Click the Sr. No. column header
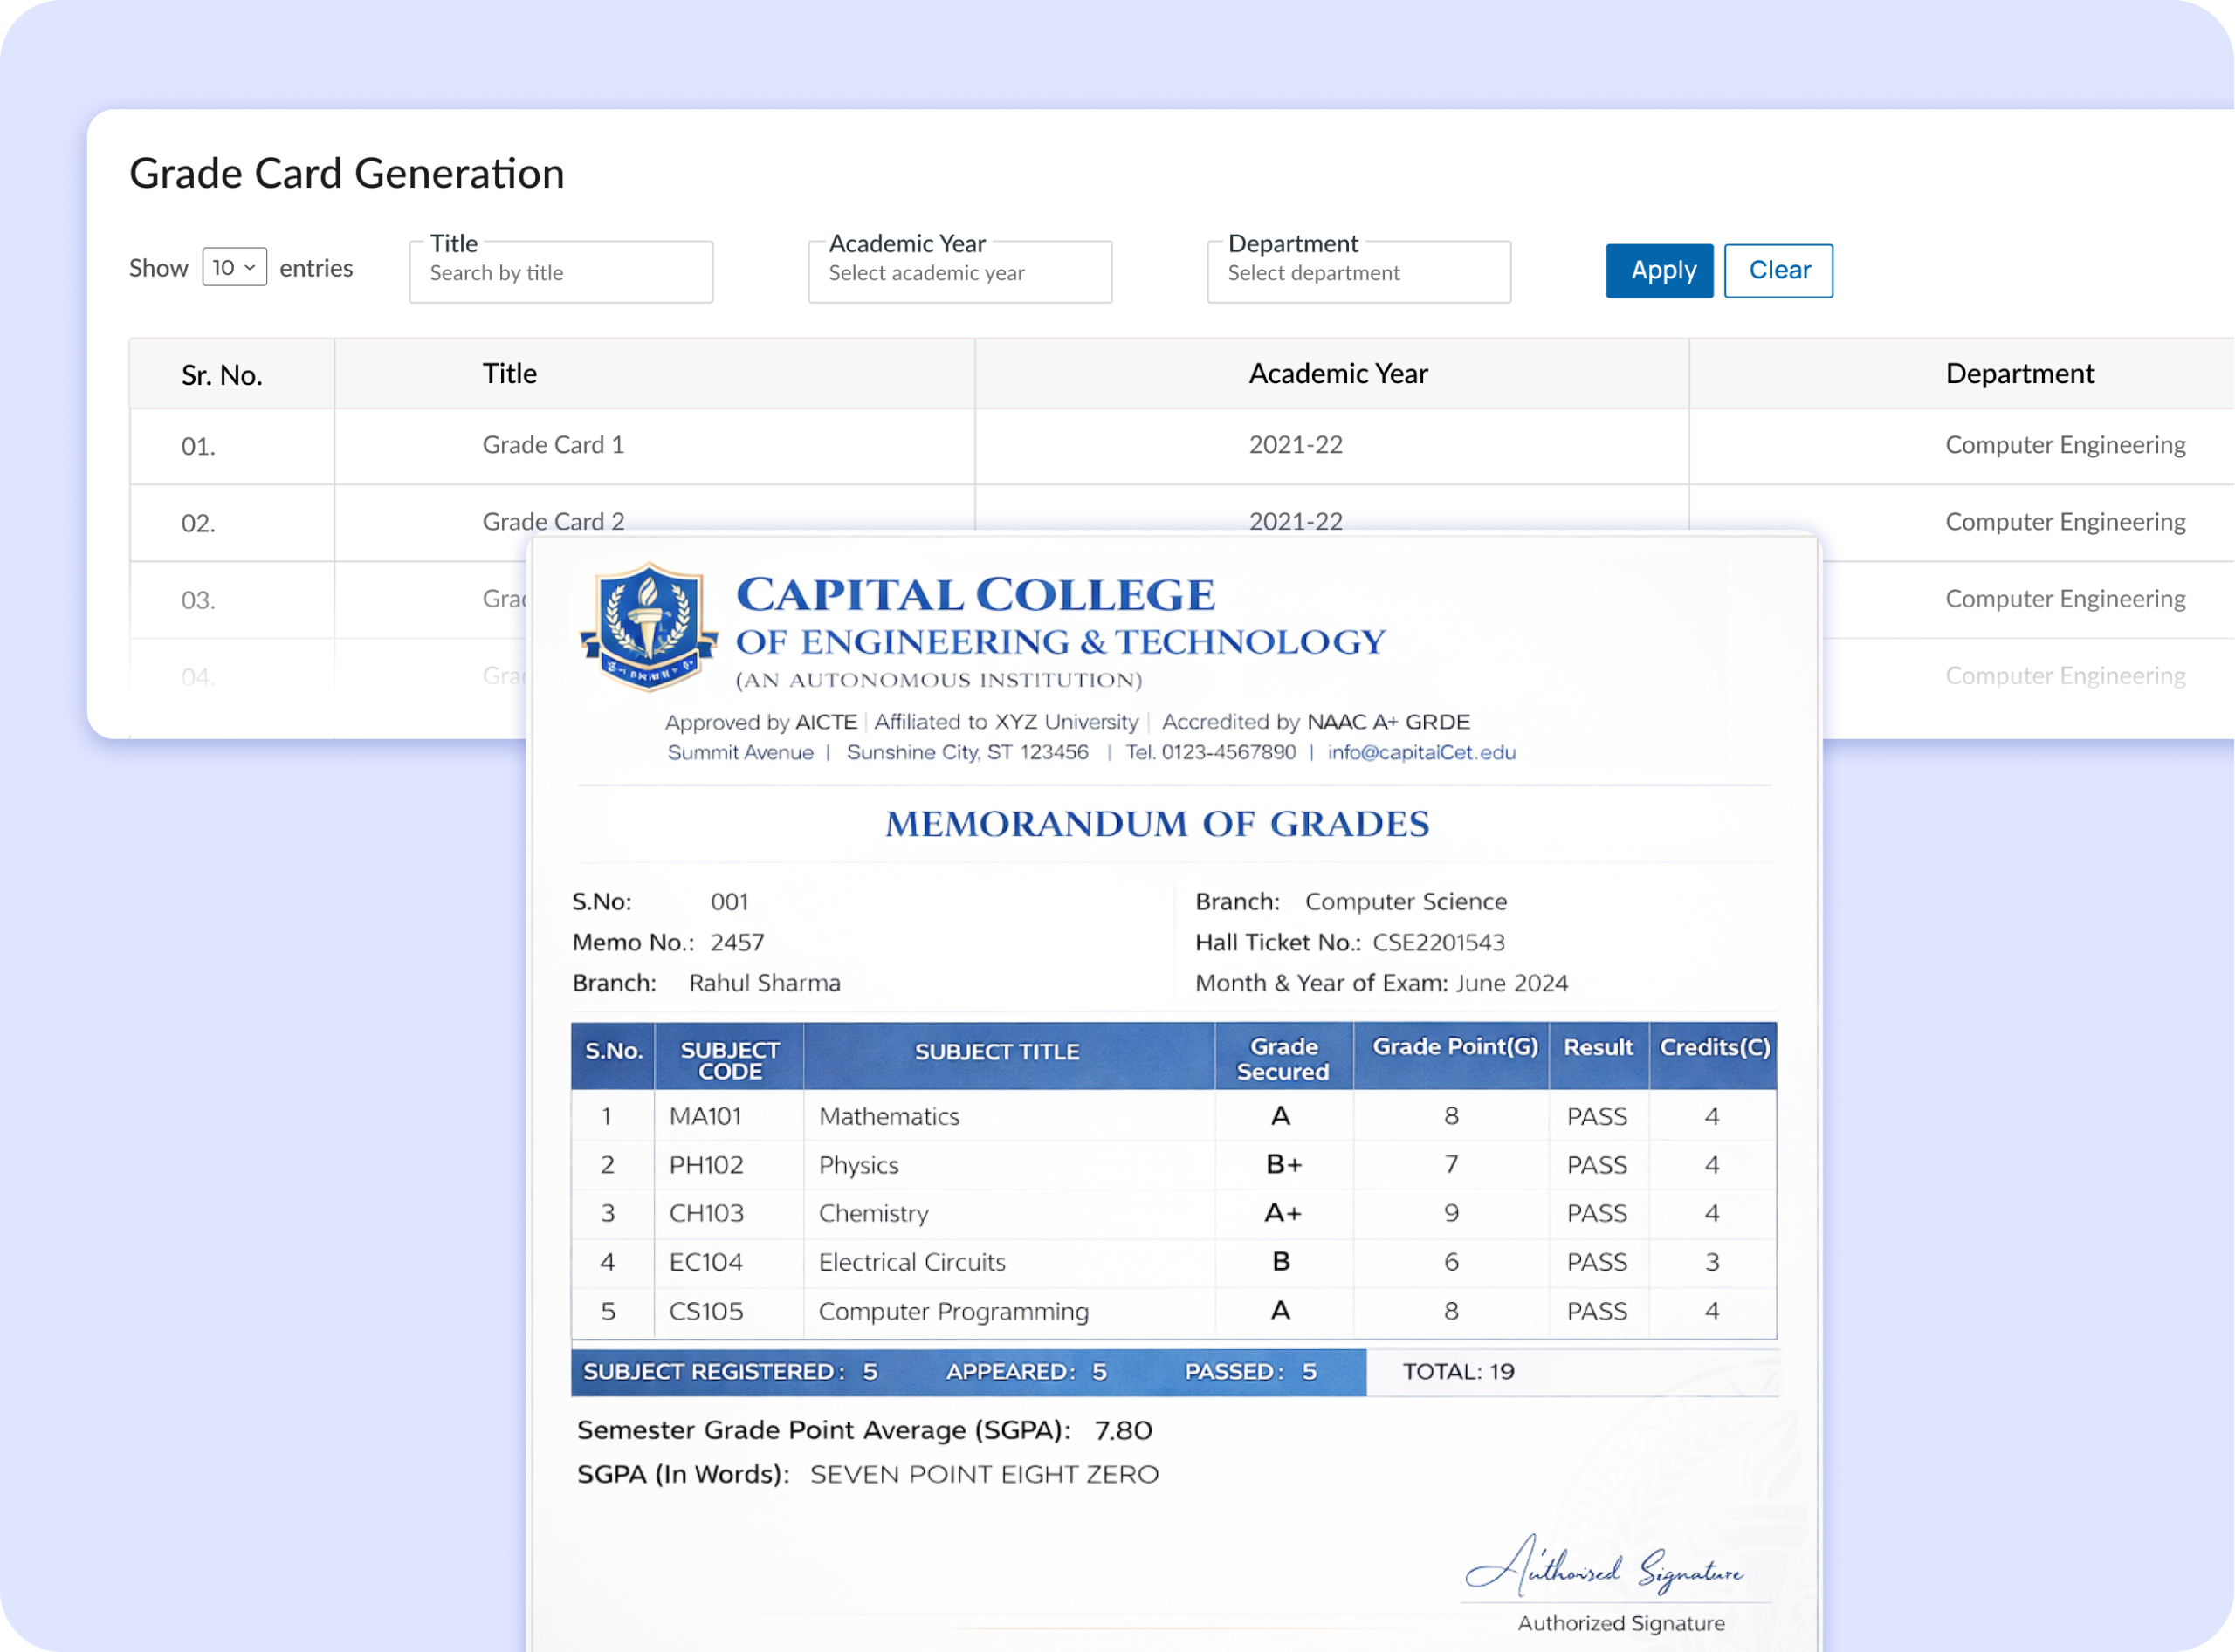 (x=222, y=375)
